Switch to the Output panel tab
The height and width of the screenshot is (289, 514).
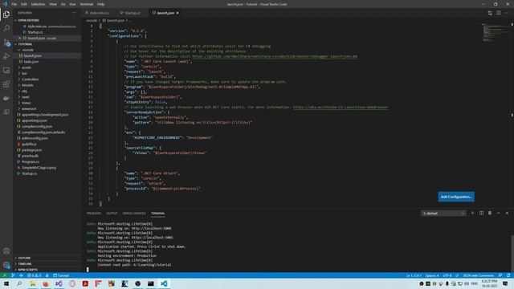click(112, 214)
